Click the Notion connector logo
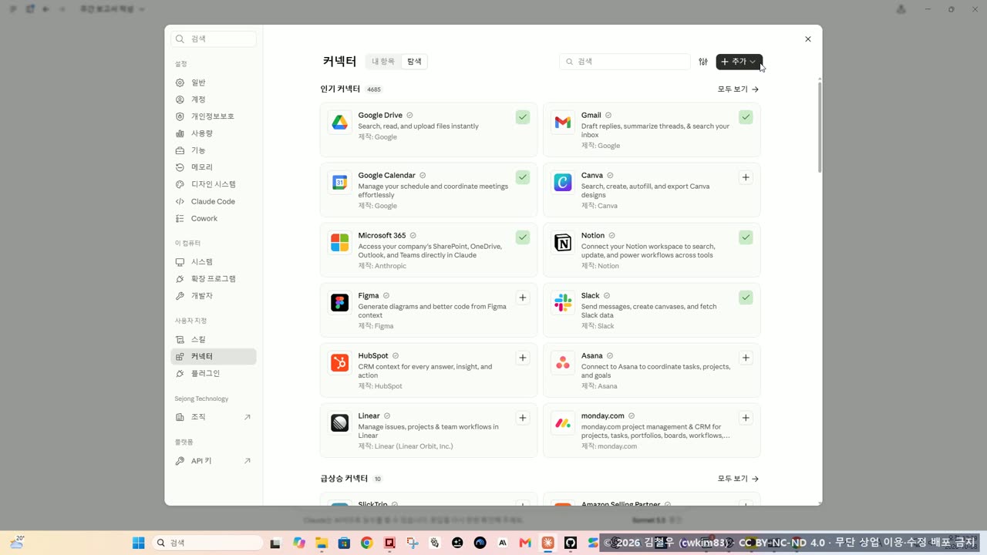This screenshot has height=555, width=987. 563,242
